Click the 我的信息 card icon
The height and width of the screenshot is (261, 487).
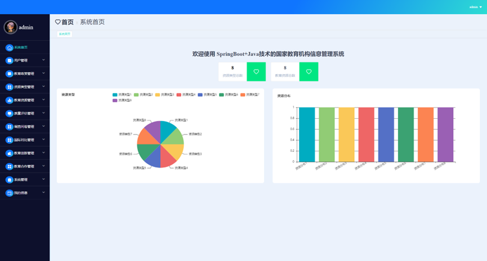tap(10, 193)
